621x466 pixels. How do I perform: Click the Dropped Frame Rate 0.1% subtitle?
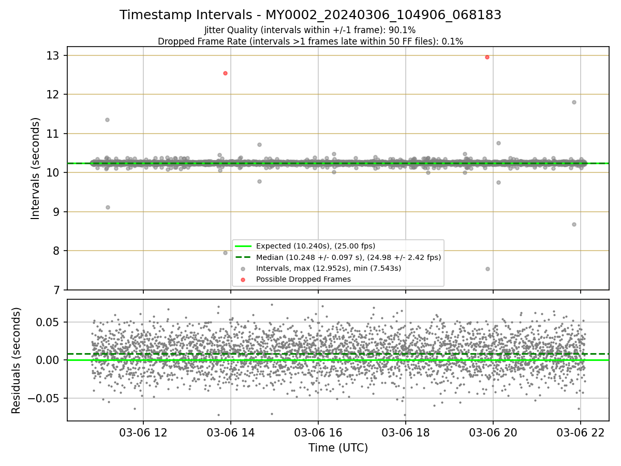coord(310,41)
